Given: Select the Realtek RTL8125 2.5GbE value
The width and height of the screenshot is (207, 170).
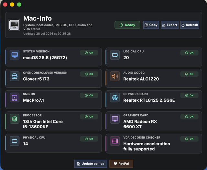Looking at the screenshot, I should click(149, 100).
